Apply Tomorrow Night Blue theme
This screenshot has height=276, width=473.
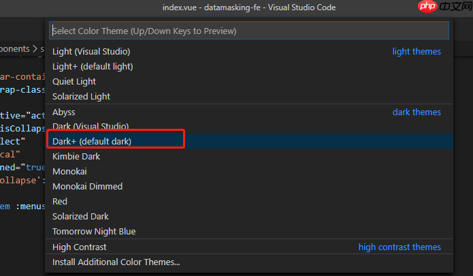point(94,232)
